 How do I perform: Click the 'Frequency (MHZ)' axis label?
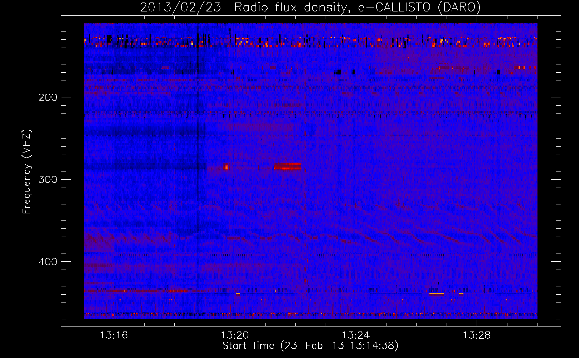pyautogui.click(x=27, y=171)
